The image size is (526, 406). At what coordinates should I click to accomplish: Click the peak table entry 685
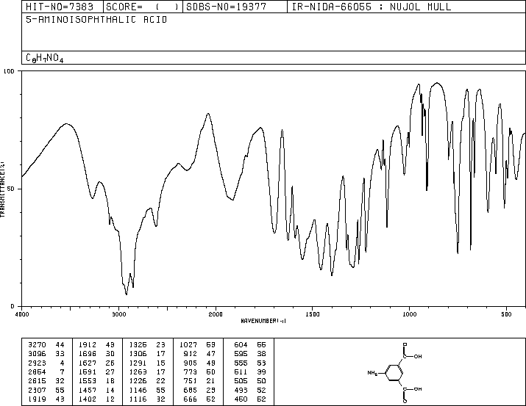click(x=191, y=390)
